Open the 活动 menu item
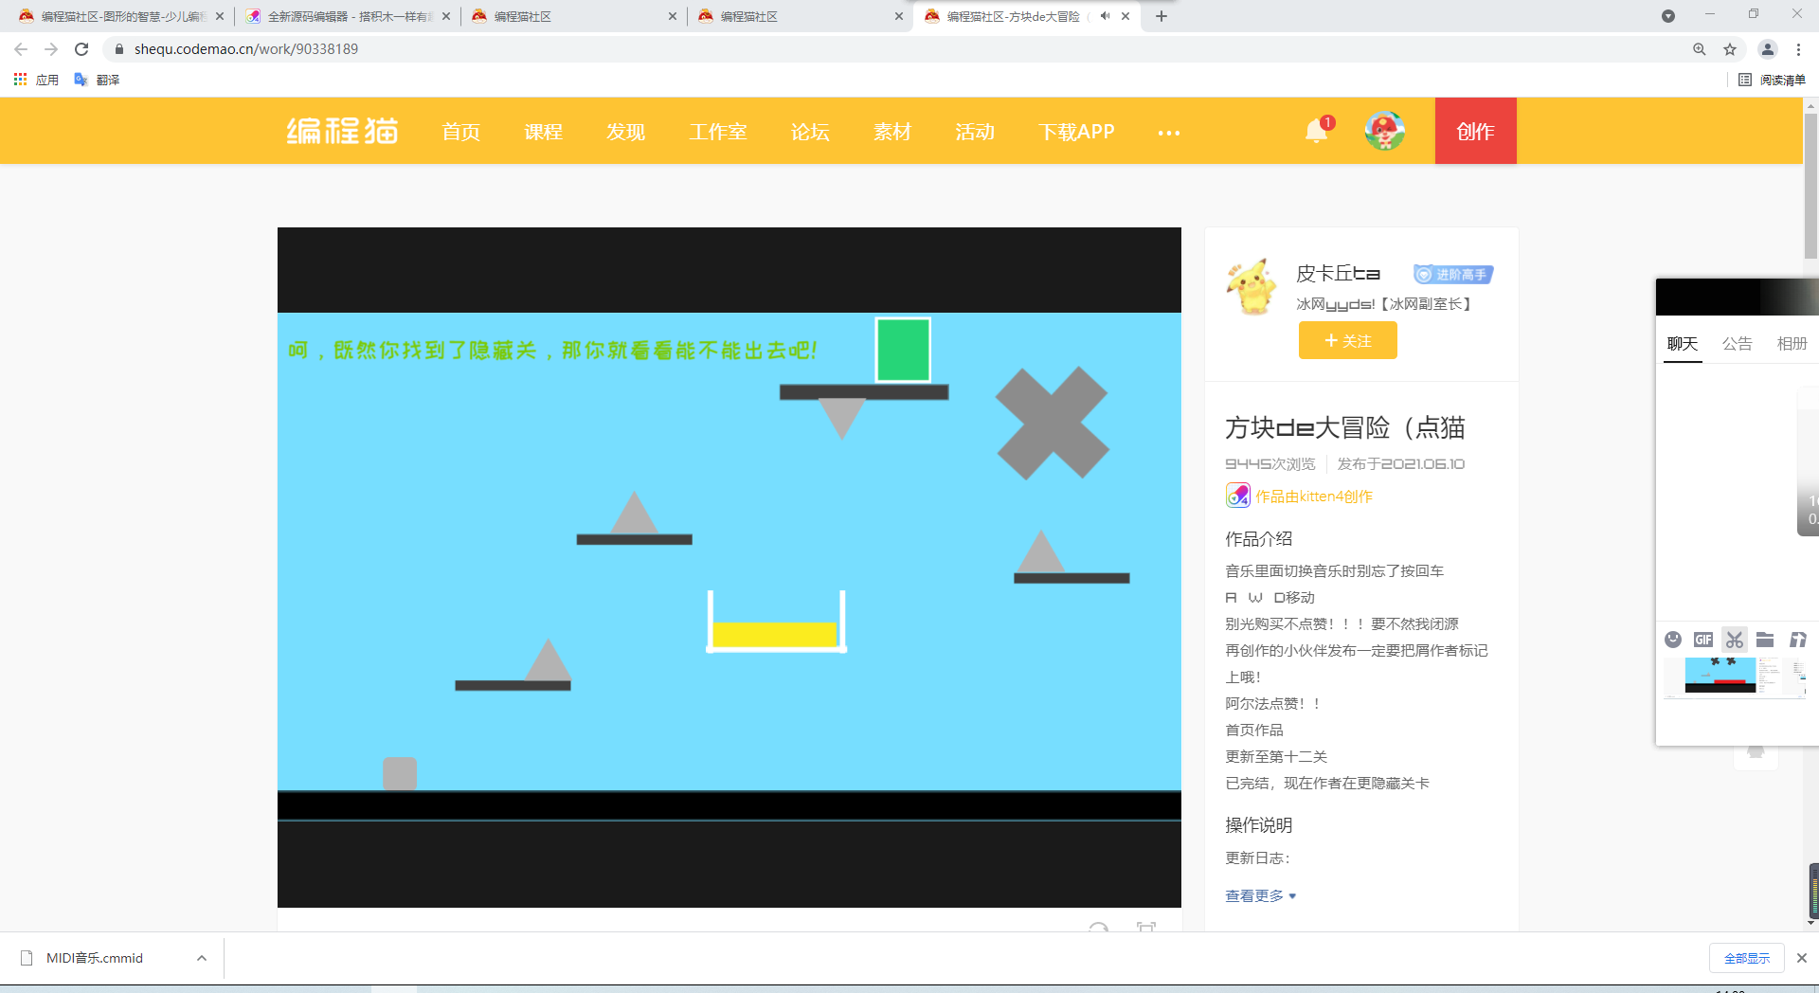 (975, 132)
